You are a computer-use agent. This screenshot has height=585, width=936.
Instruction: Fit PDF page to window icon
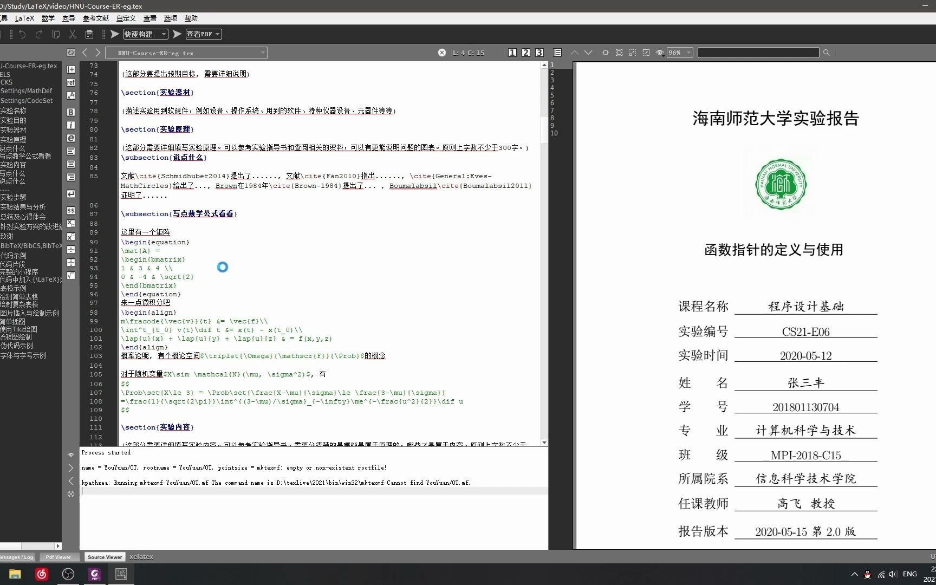(x=619, y=53)
